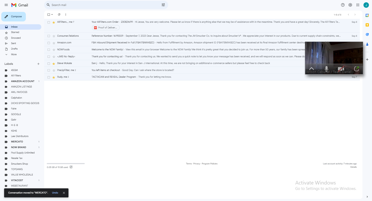The image size is (372, 201).
Task: Unstar the Rudy email
Action: click(x=54, y=77)
